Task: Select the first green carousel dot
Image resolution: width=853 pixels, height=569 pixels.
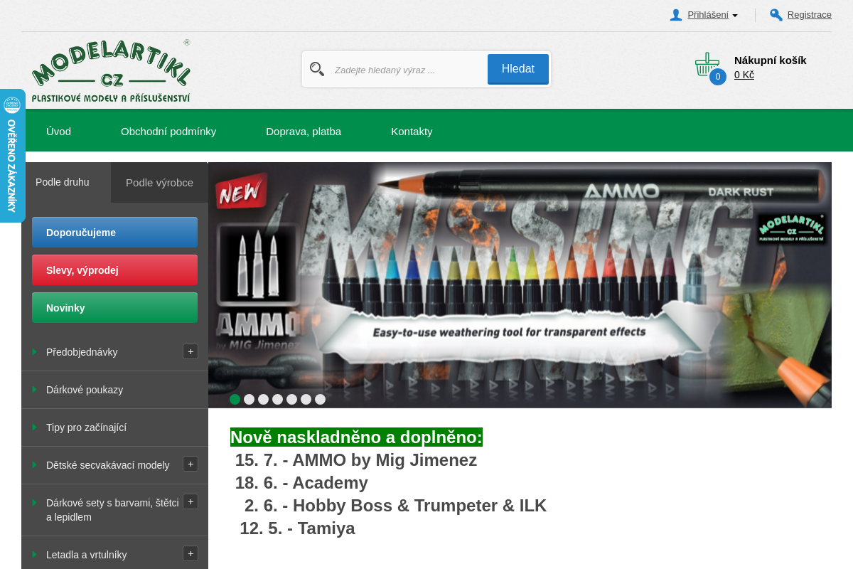Action: click(235, 399)
